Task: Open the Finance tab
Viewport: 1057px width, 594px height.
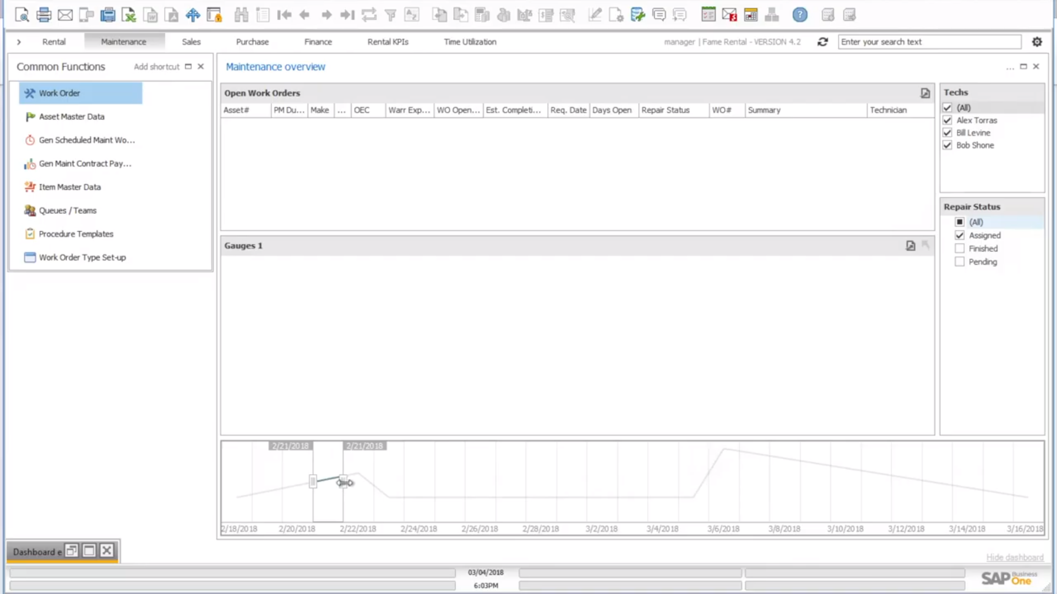Action: point(318,42)
